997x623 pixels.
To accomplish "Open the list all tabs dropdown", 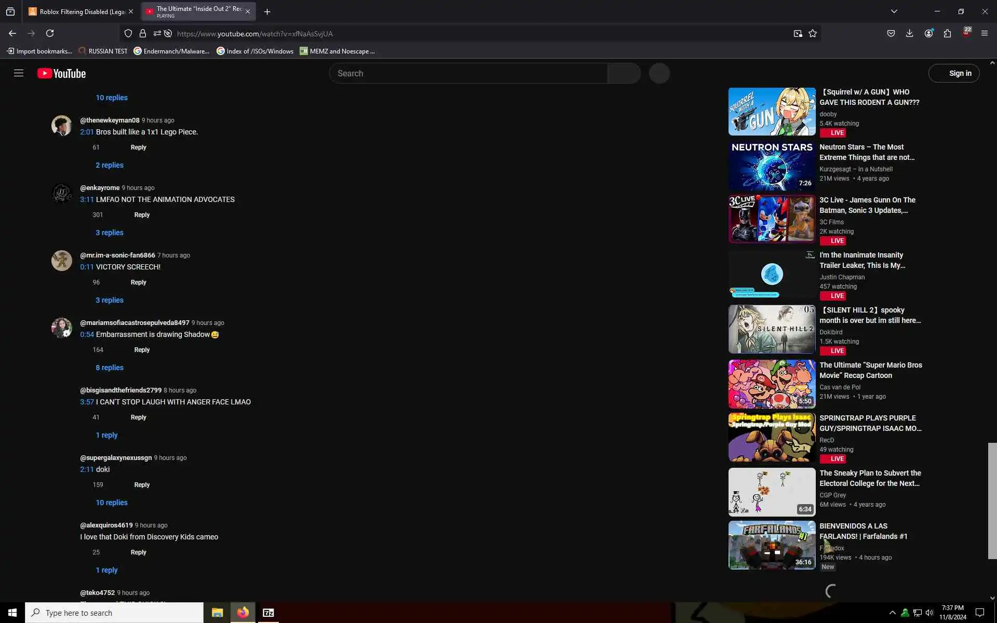I will pyautogui.click(x=894, y=11).
